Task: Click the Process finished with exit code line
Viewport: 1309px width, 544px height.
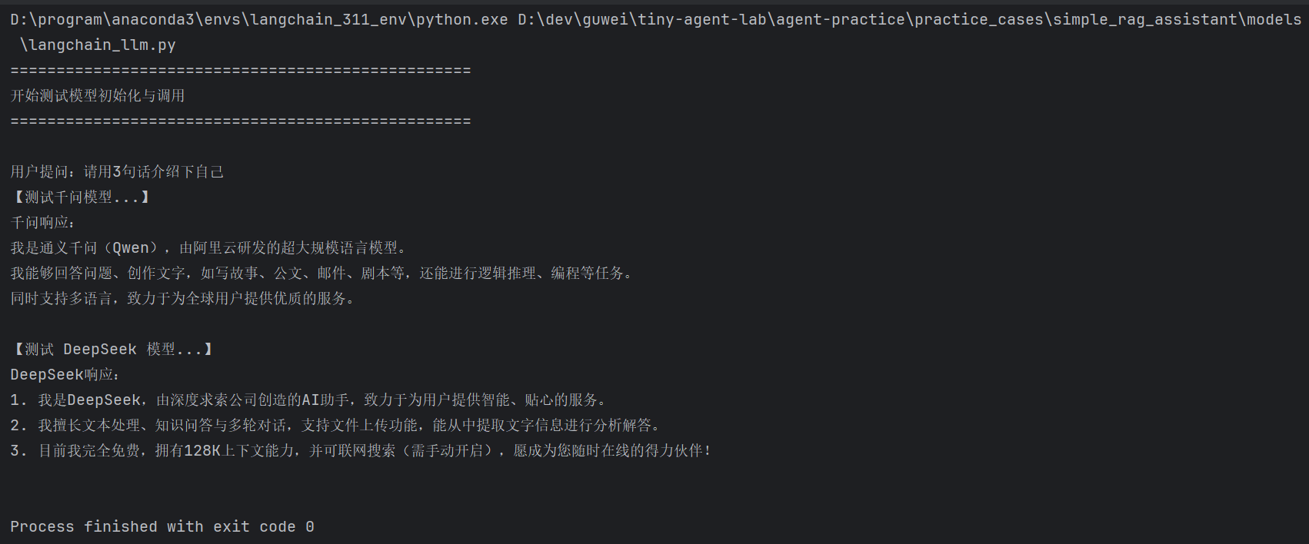Action: [x=162, y=526]
